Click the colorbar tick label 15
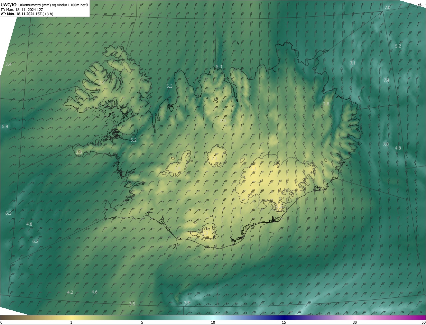Viewport: 426px width, 325px height. 284,322
